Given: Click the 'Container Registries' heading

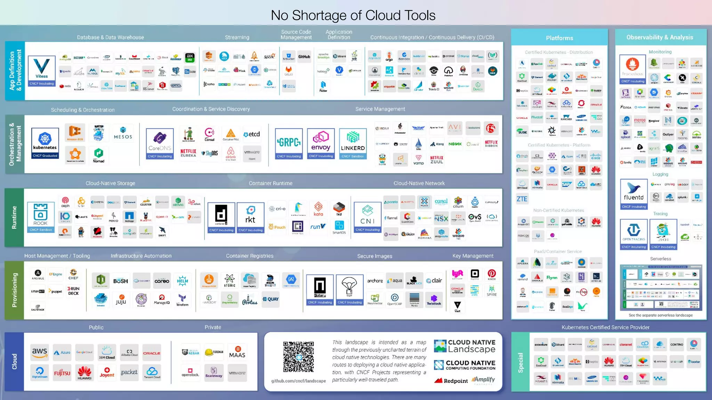Looking at the screenshot, I should (250, 256).
